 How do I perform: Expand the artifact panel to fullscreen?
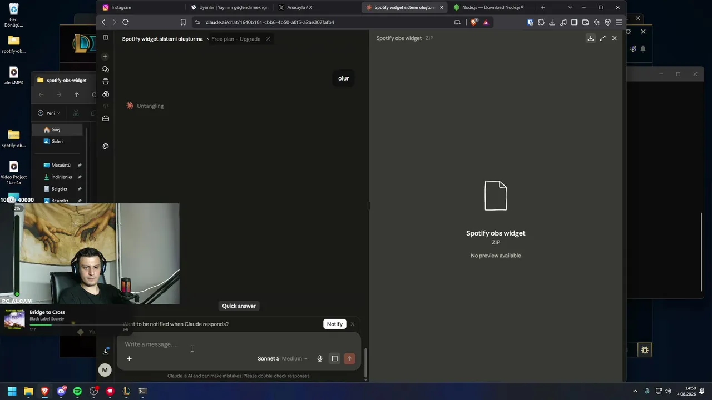602,38
